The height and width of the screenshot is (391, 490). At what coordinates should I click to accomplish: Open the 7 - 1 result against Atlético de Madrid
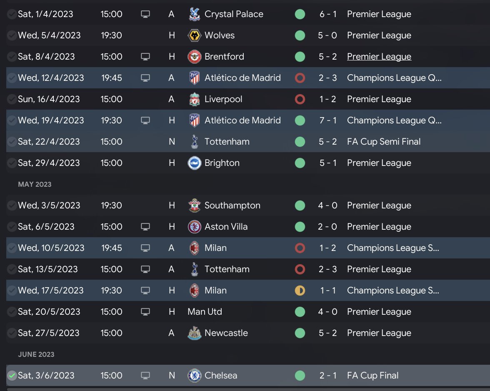point(328,120)
